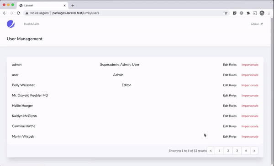Impersonate the admin user
The image size is (274, 166).
[x=250, y=65]
